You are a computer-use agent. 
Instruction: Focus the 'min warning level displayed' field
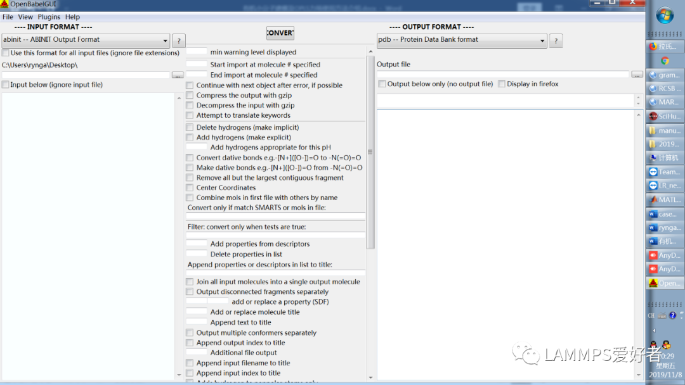pyautogui.click(x=197, y=51)
